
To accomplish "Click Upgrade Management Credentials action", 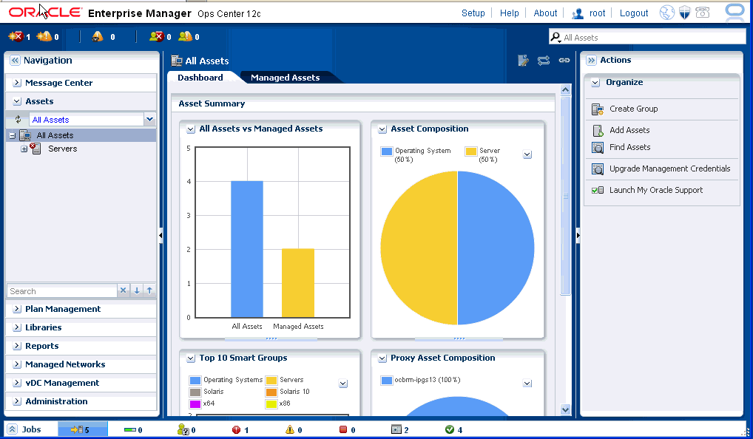I will (669, 169).
